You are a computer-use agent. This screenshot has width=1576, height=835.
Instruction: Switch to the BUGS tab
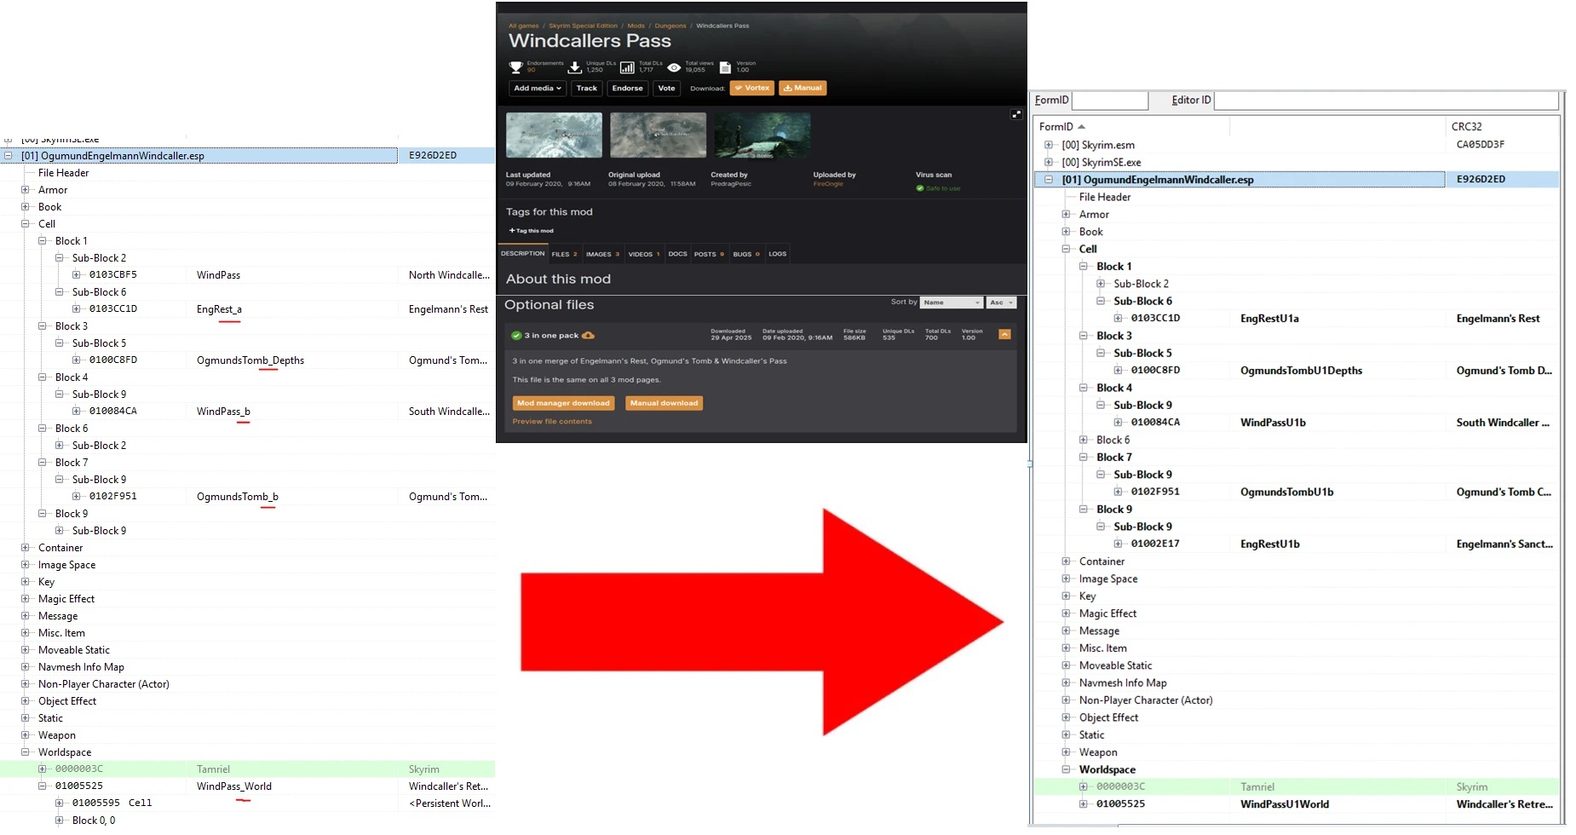746,254
